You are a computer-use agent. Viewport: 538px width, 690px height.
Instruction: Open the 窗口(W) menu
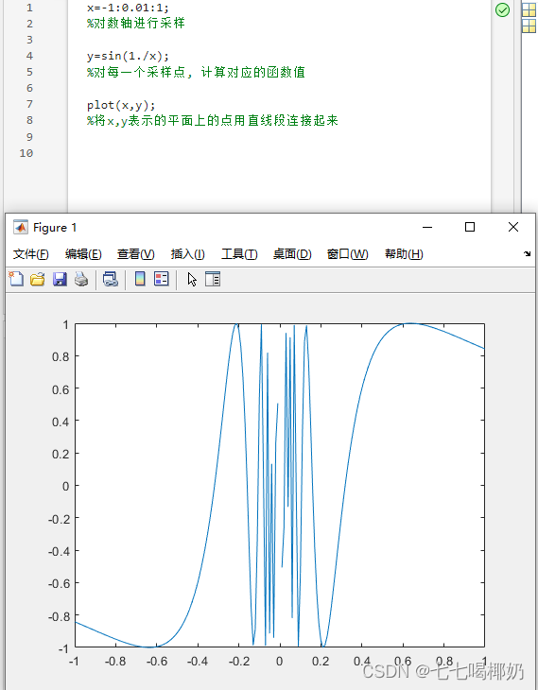[x=347, y=254]
